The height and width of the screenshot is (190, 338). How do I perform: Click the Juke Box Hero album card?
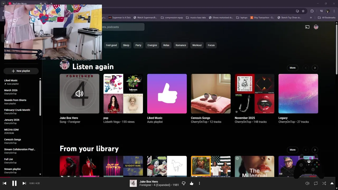tap(79, 94)
